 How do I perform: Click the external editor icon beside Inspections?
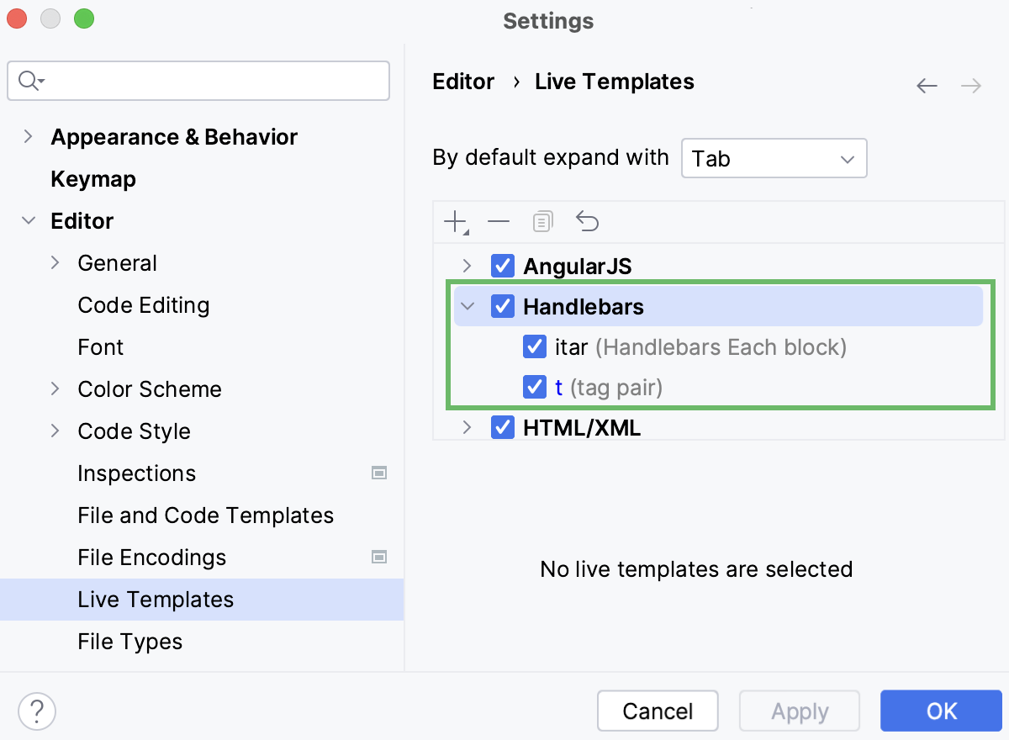(379, 473)
